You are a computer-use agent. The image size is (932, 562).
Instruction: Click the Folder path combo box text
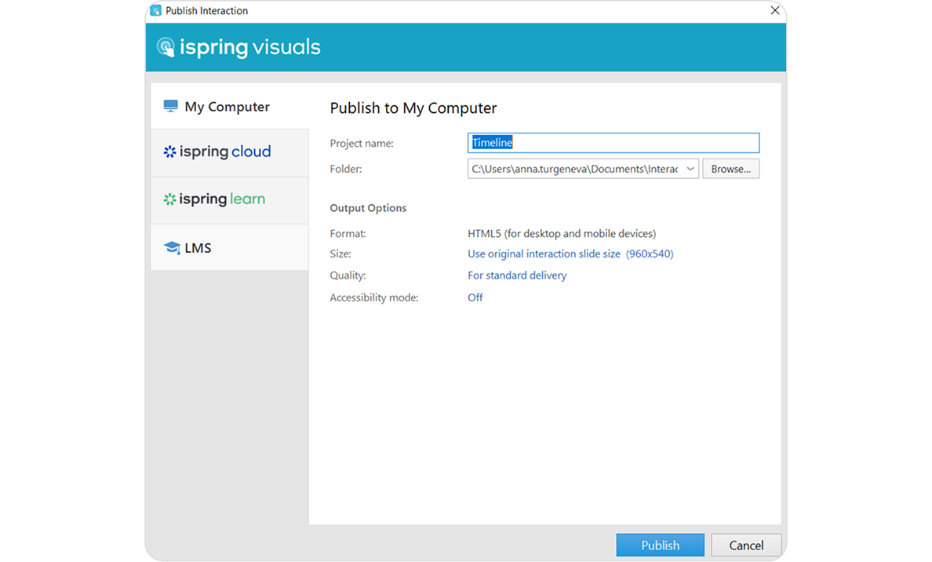pos(575,169)
